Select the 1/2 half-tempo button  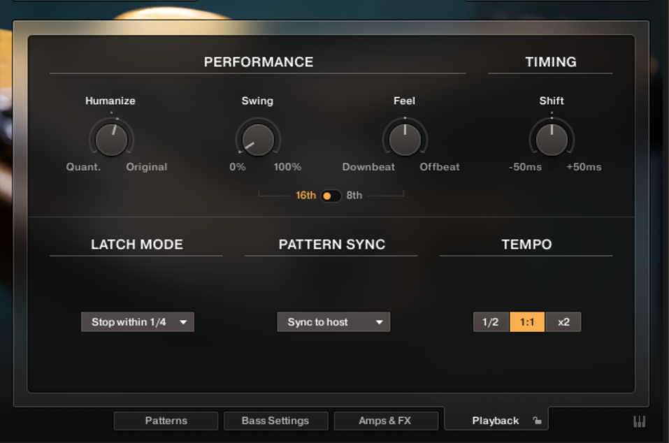tap(491, 322)
